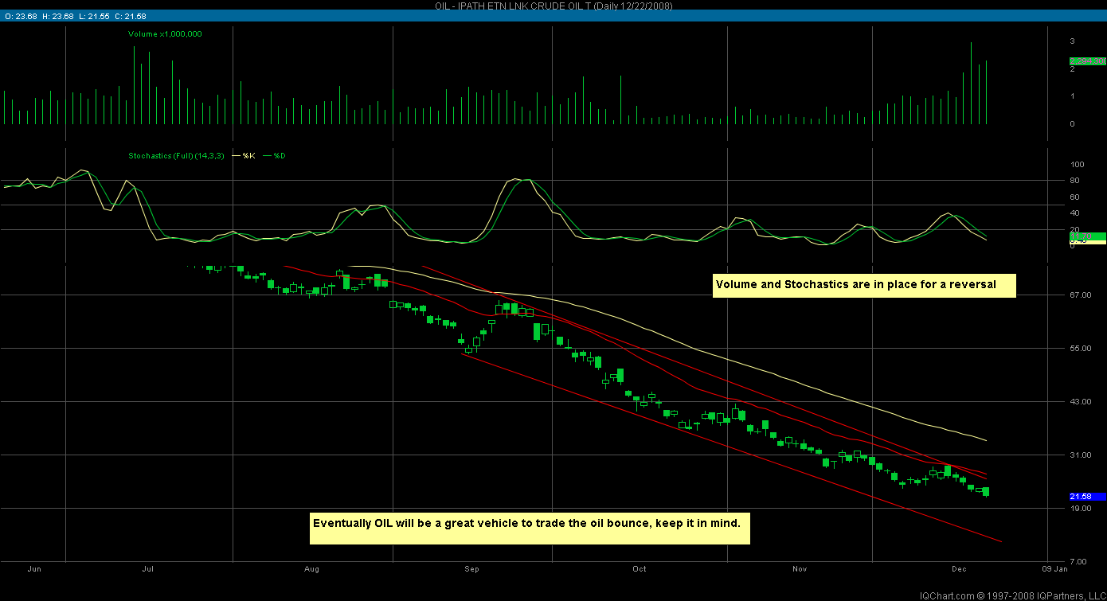The height and width of the screenshot is (601, 1107).
Task: Click the Oct label on the date axis
Action: coord(639,569)
